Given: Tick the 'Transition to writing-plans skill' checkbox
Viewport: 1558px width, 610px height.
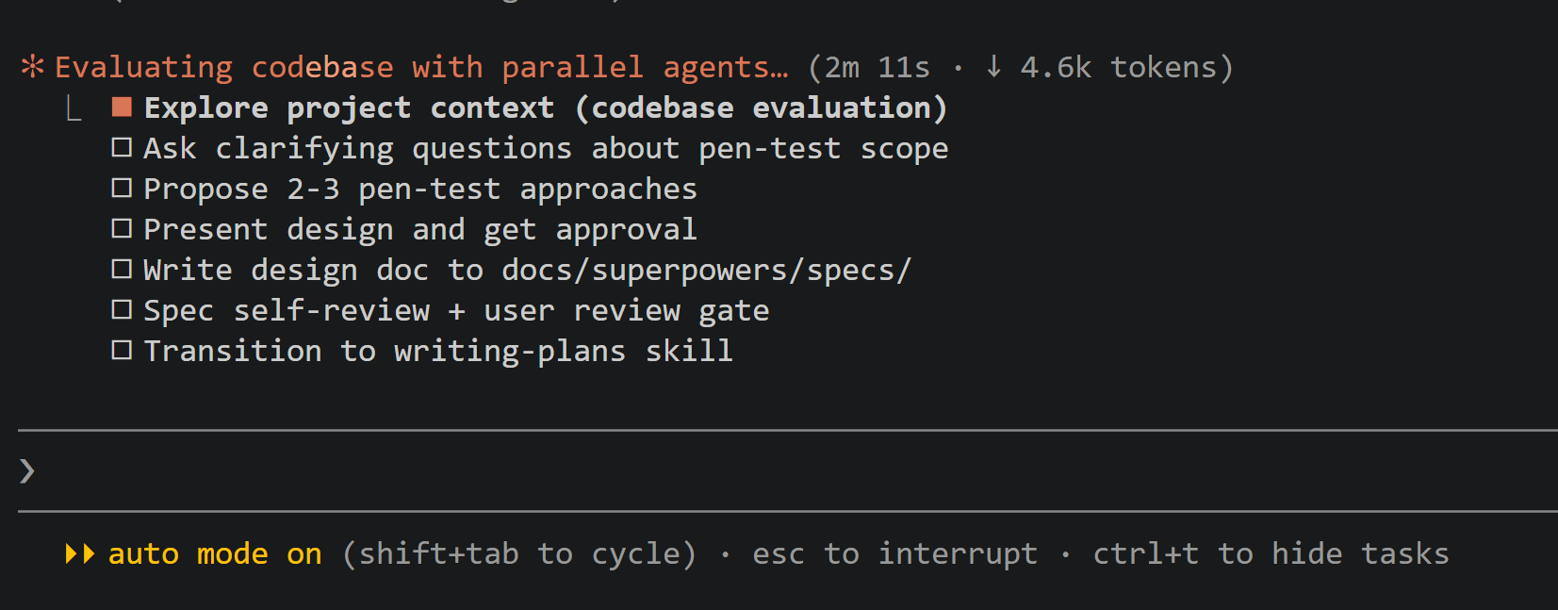Looking at the screenshot, I should [122, 351].
